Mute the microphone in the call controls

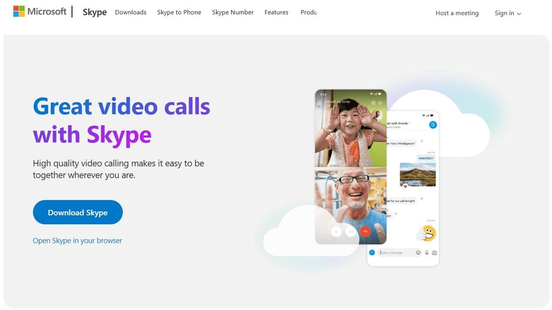click(336, 231)
